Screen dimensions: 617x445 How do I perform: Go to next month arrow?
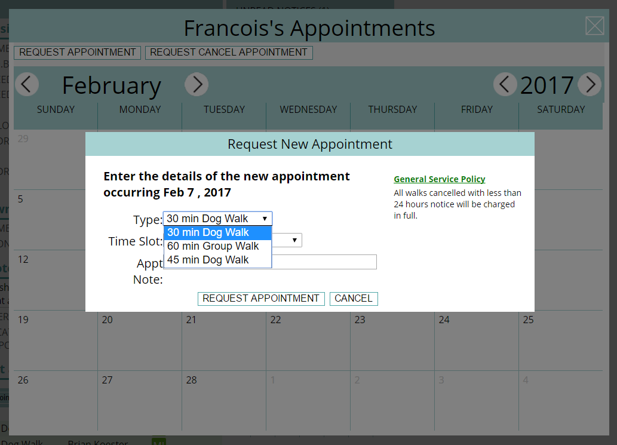197,84
